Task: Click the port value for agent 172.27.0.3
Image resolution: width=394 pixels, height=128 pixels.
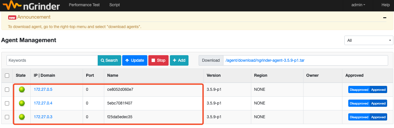Action: pyautogui.click(x=87, y=117)
